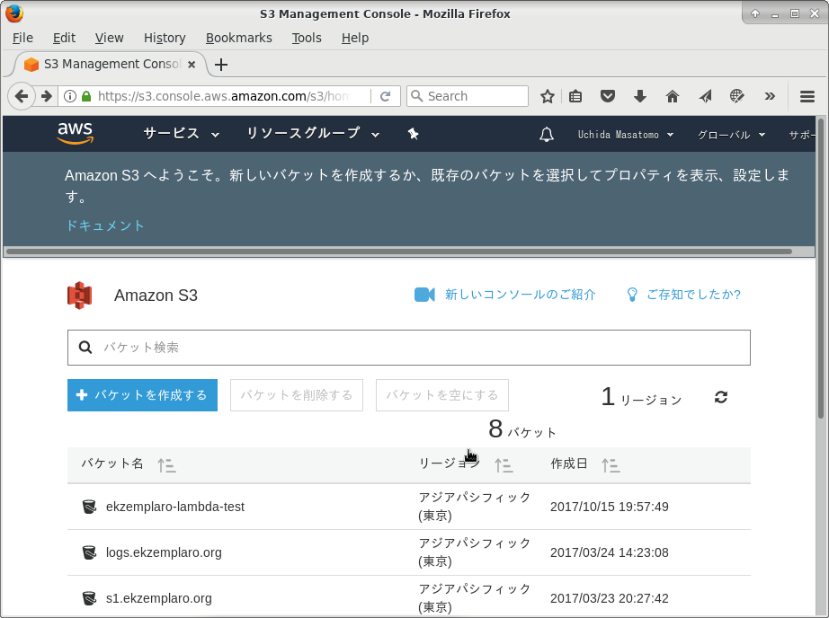
Task: Save page to Pocket via toolbar icon
Action: click(608, 95)
